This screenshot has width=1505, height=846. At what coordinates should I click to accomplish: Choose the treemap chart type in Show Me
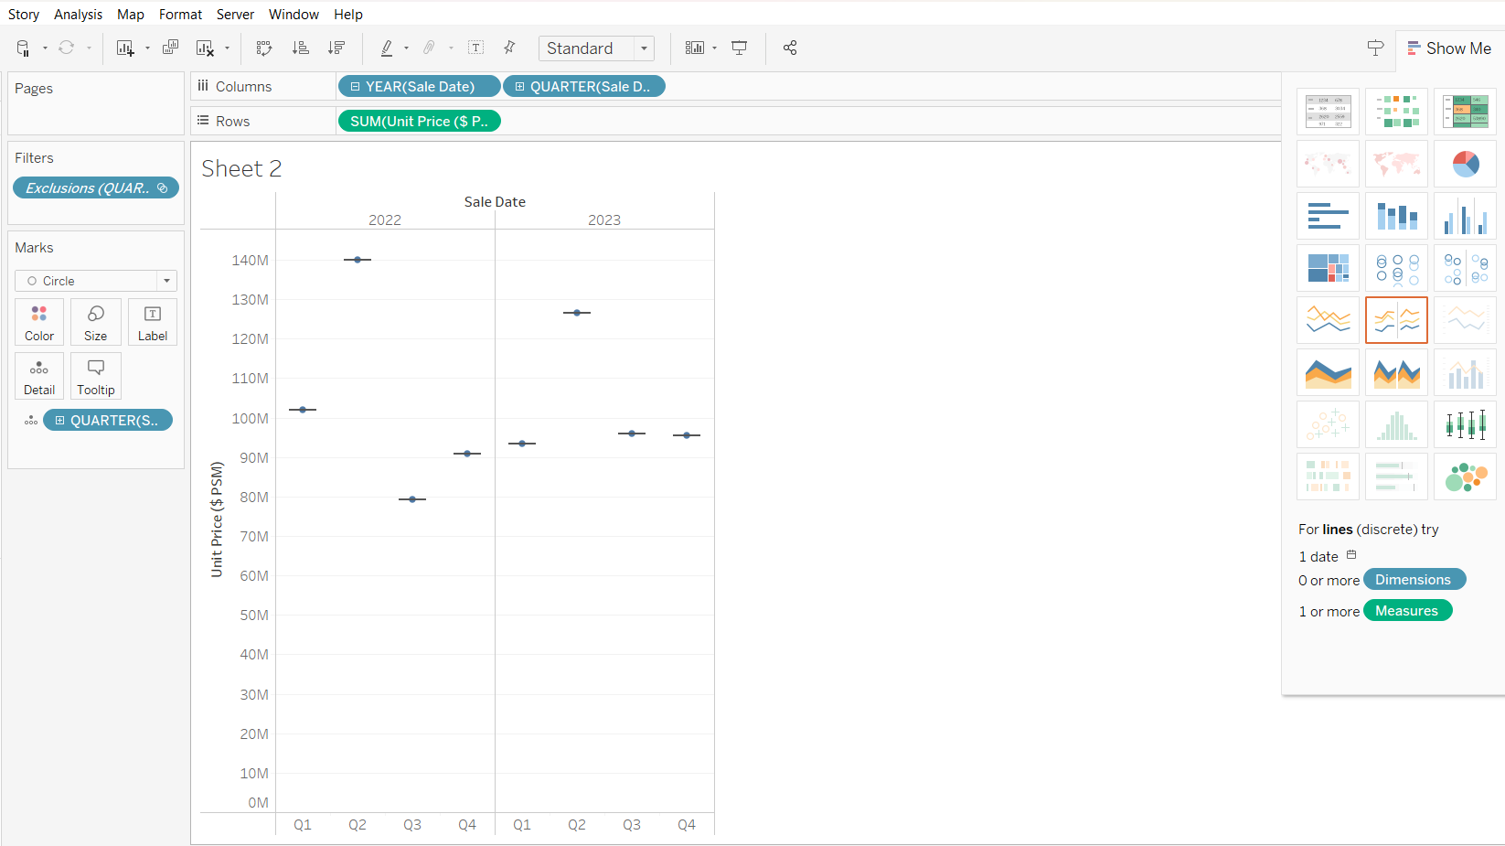[1328, 268]
